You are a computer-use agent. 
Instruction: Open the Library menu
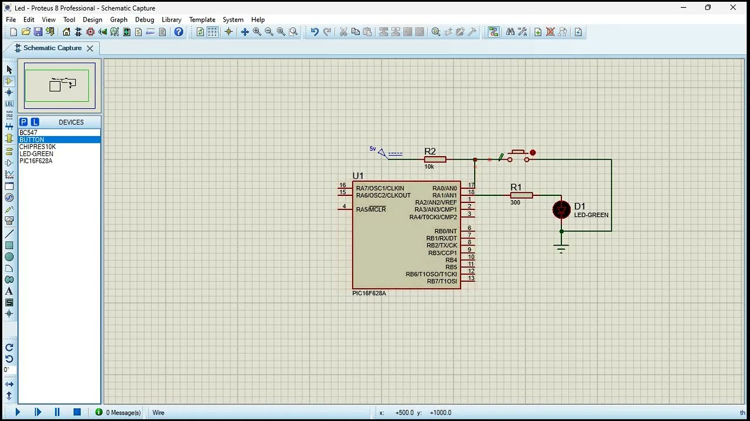click(x=172, y=19)
